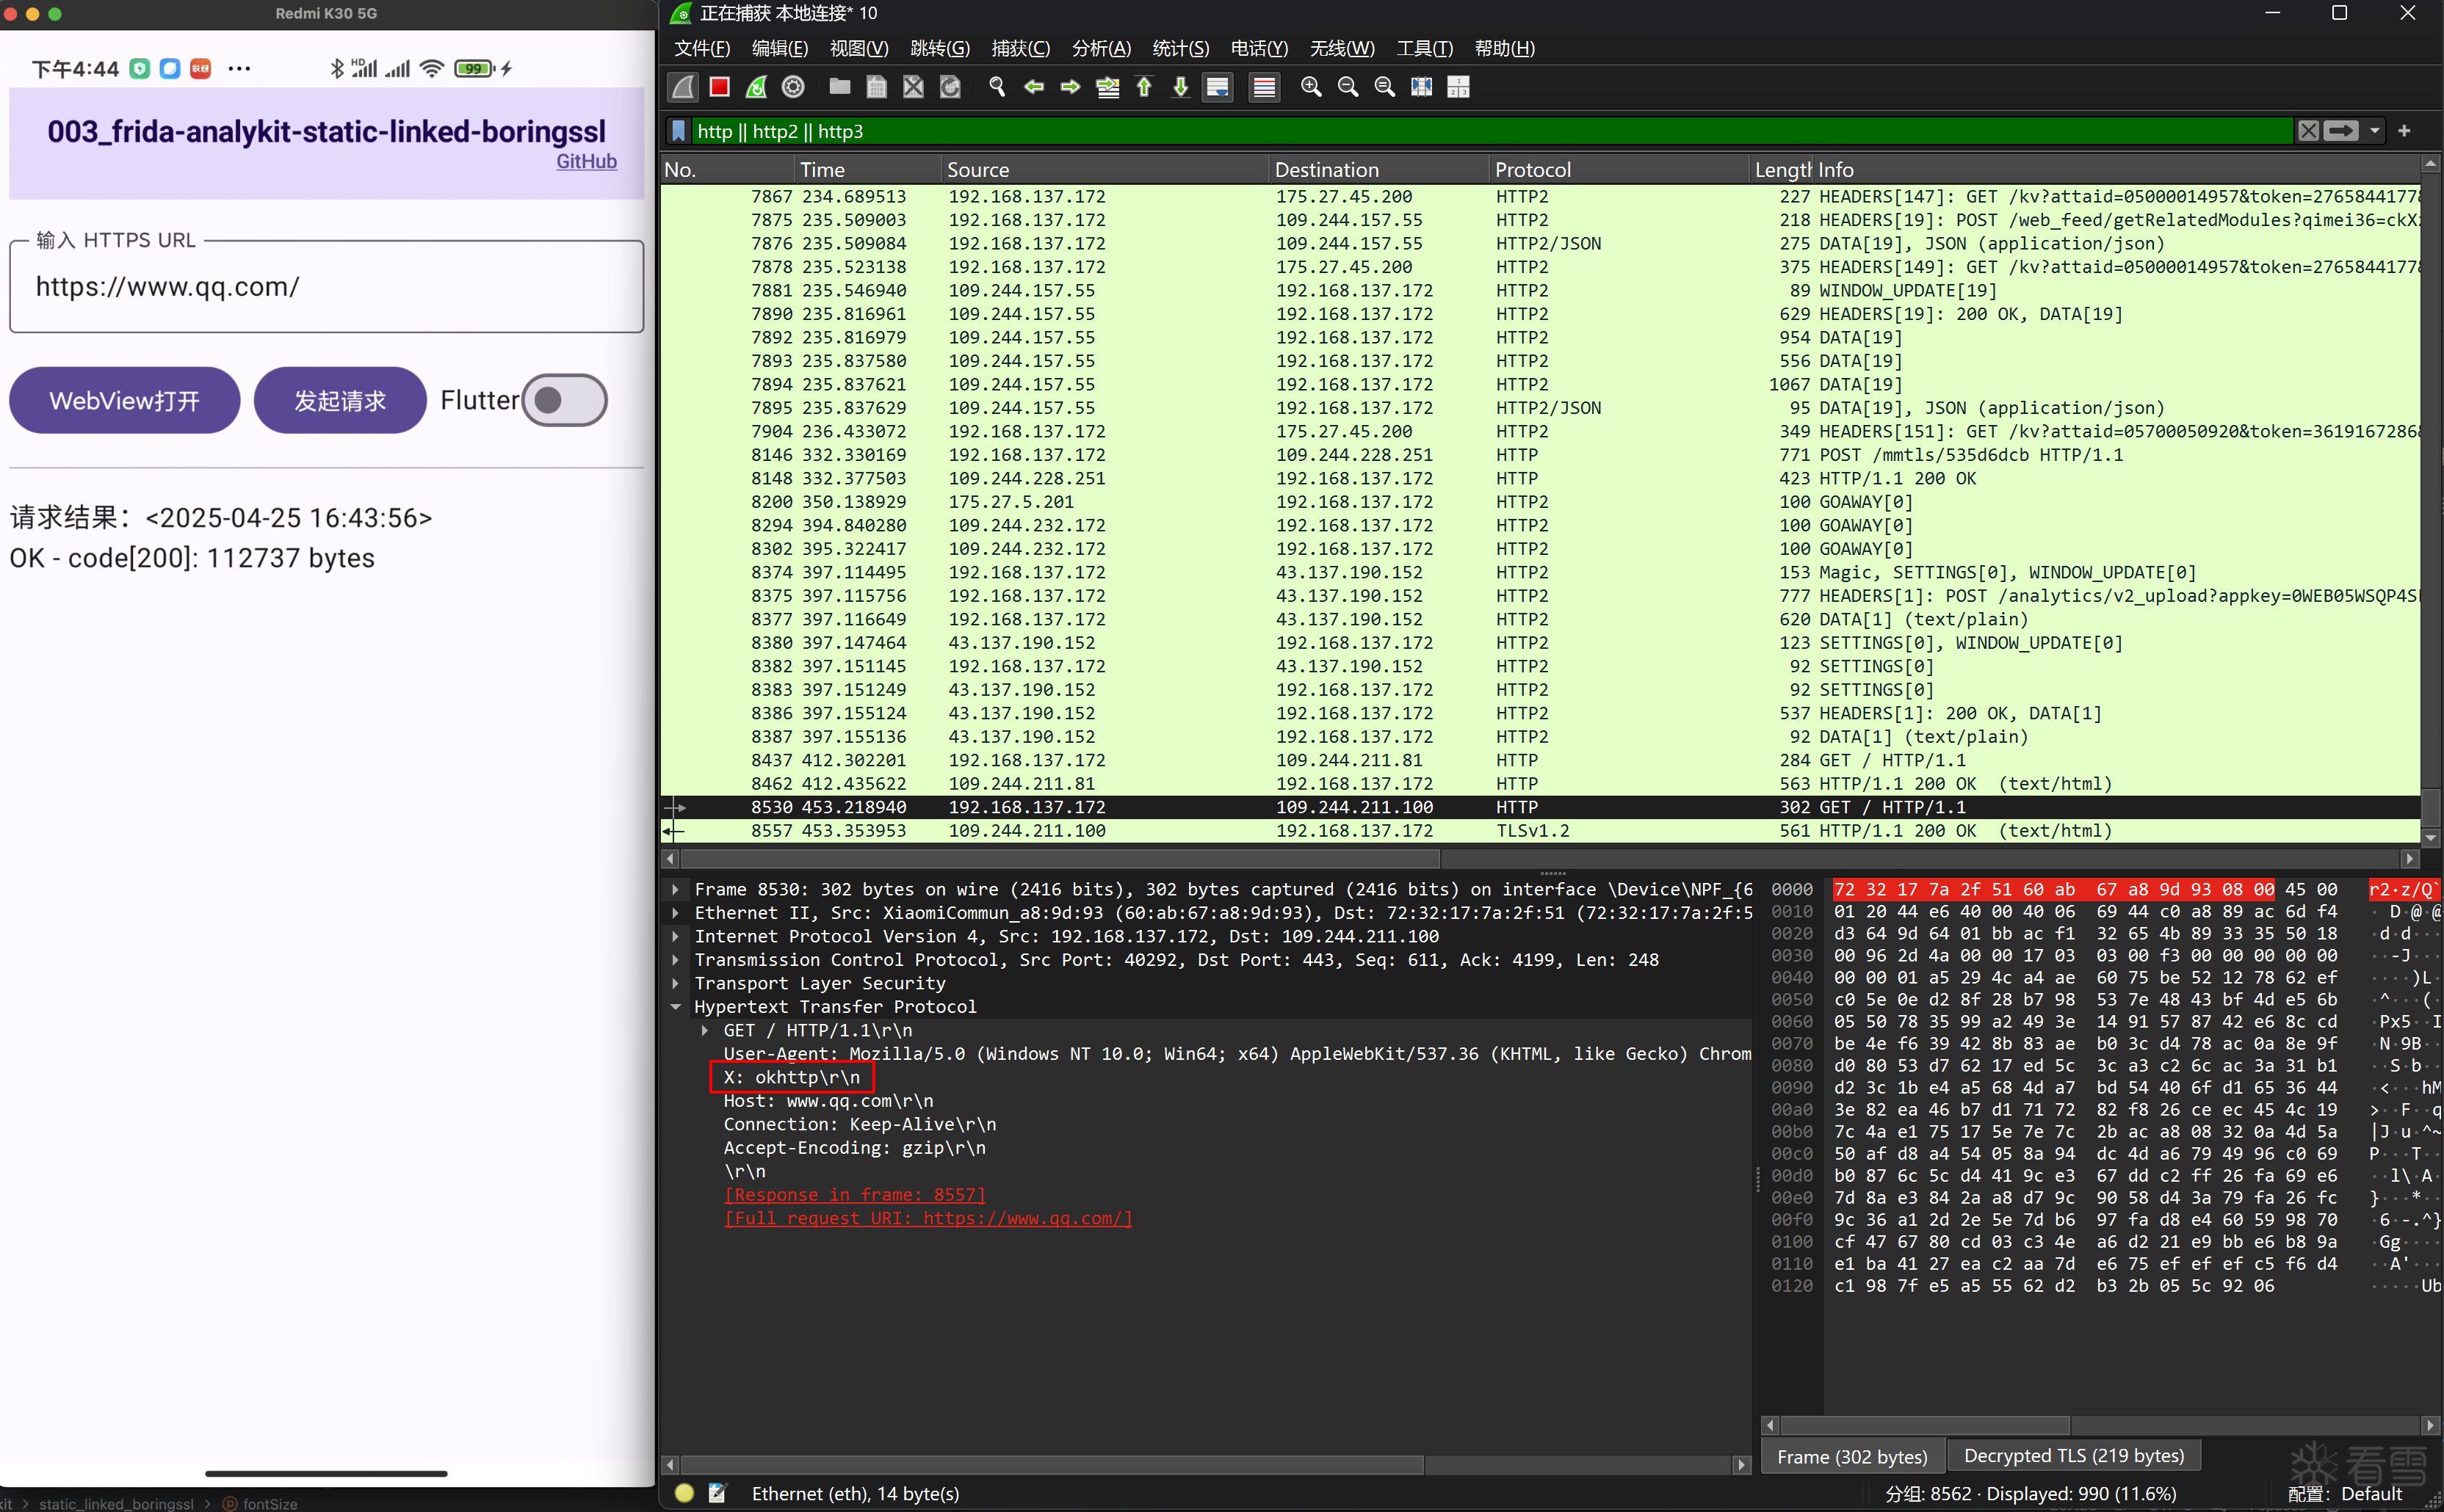The image size is (2444, 1512).
Task: Stop the running capture with red square
Action: click(718, 87)
